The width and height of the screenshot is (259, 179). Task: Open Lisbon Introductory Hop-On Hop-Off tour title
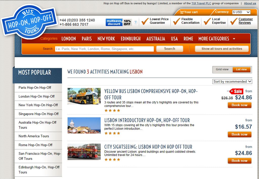(147, 120)
